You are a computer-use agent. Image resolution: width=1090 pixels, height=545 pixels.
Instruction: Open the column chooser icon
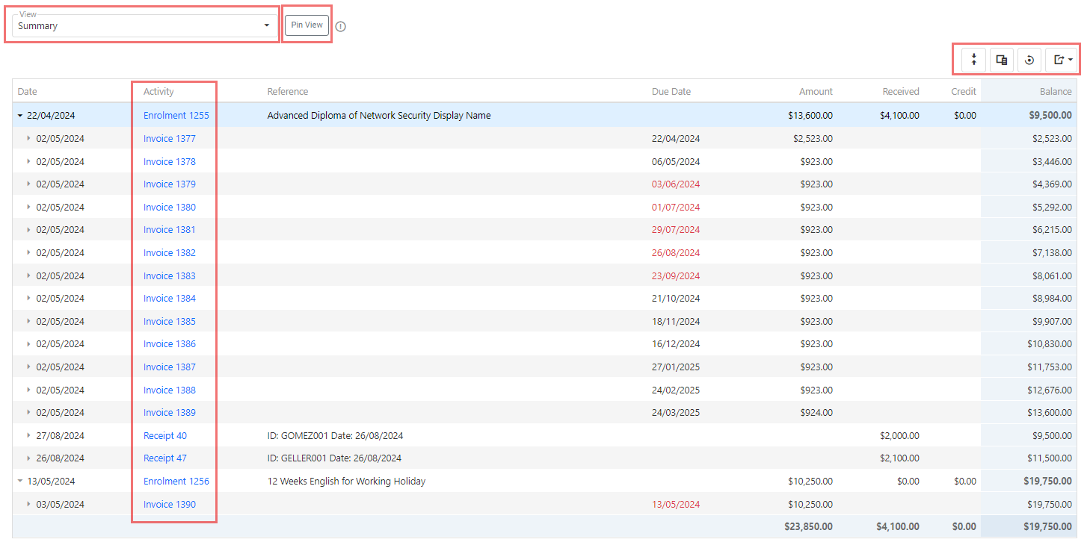[x=1002, y=60]
